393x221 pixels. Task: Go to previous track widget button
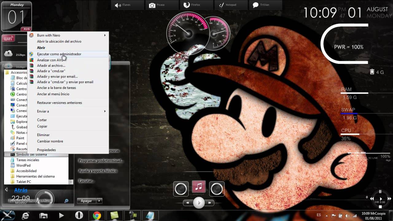[188, 203]
